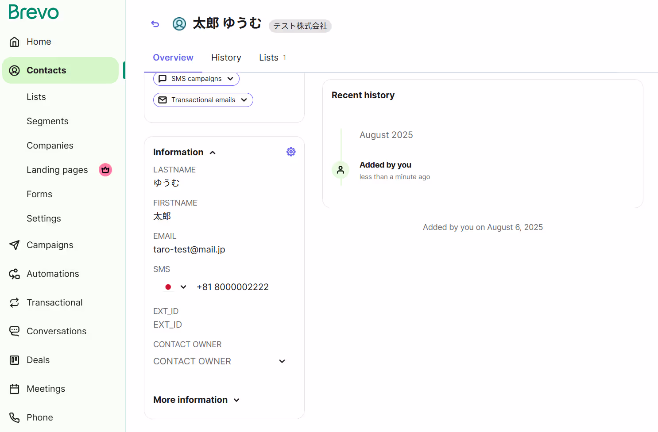
Task: Open Lists under Contacts
Action: click(x=36, y=97)
